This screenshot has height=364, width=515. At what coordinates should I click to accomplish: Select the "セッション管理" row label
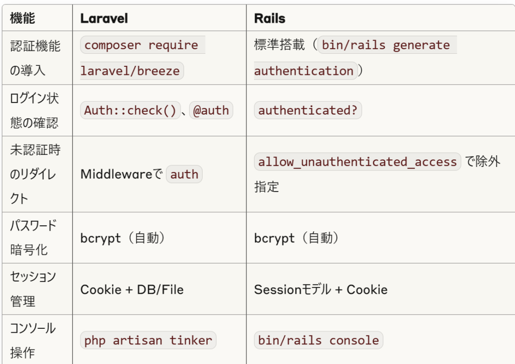pyautogui.click(x=33, y=289)
